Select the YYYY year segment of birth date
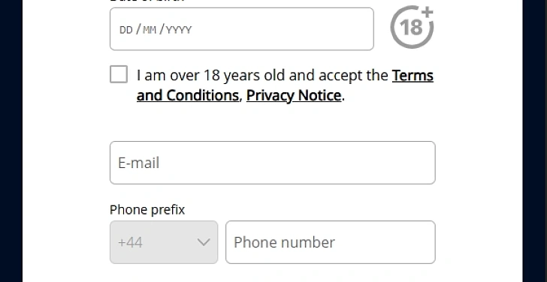This screenshot has height=282, width=547. pyautogui.click(x=179, y=30)
